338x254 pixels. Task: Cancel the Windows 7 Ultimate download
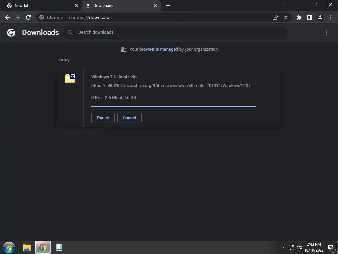(129, 118)
